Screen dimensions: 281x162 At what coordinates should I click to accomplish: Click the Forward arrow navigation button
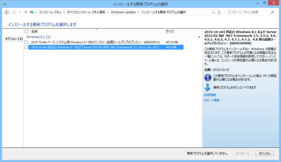(14, 12)
